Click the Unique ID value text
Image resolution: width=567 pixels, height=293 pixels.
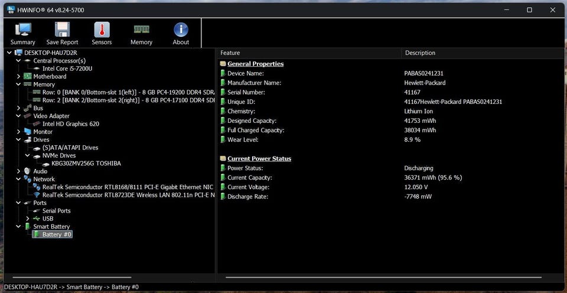453,102
